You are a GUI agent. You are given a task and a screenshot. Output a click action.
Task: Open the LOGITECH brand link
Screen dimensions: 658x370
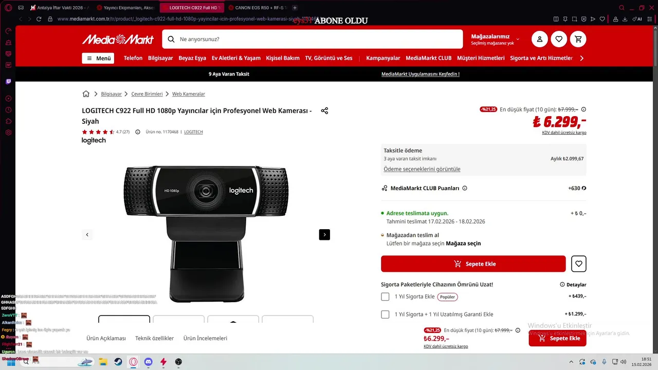(x=193, y=132)
